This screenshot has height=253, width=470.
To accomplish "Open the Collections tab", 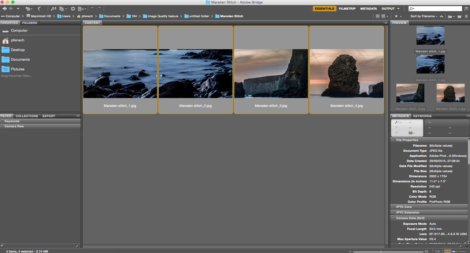I will tap(27, 116).
